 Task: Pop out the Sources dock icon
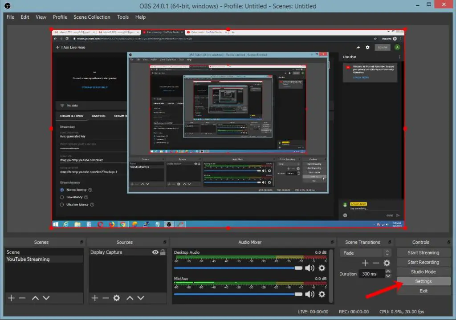pyautogui.click(x=165, y=242)
